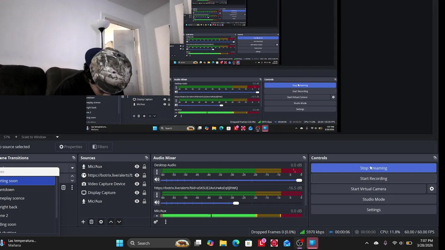Open source properties gear in Sources toolbar

pos(101,222)
